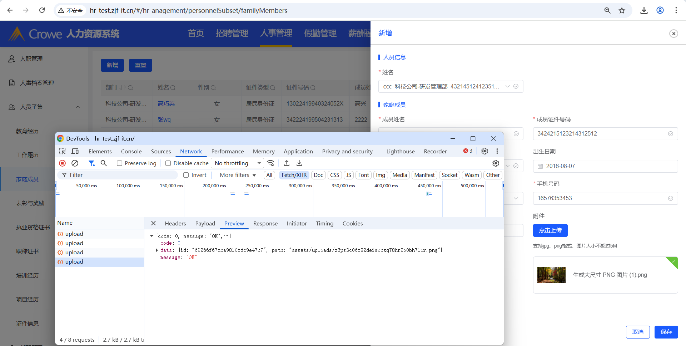Switch to the Response tab

(265, 223)
